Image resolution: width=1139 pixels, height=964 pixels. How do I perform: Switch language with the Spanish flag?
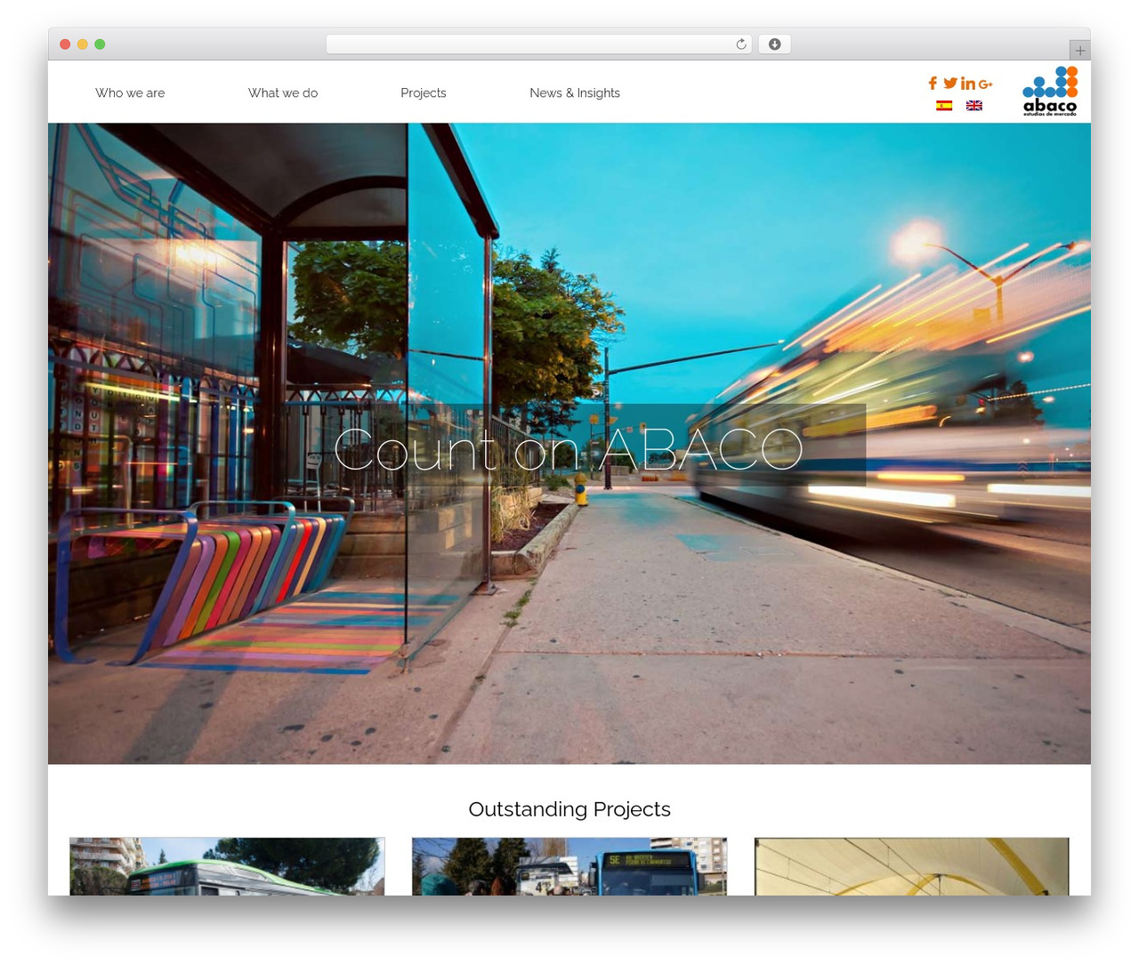click(x=944, y=105)
